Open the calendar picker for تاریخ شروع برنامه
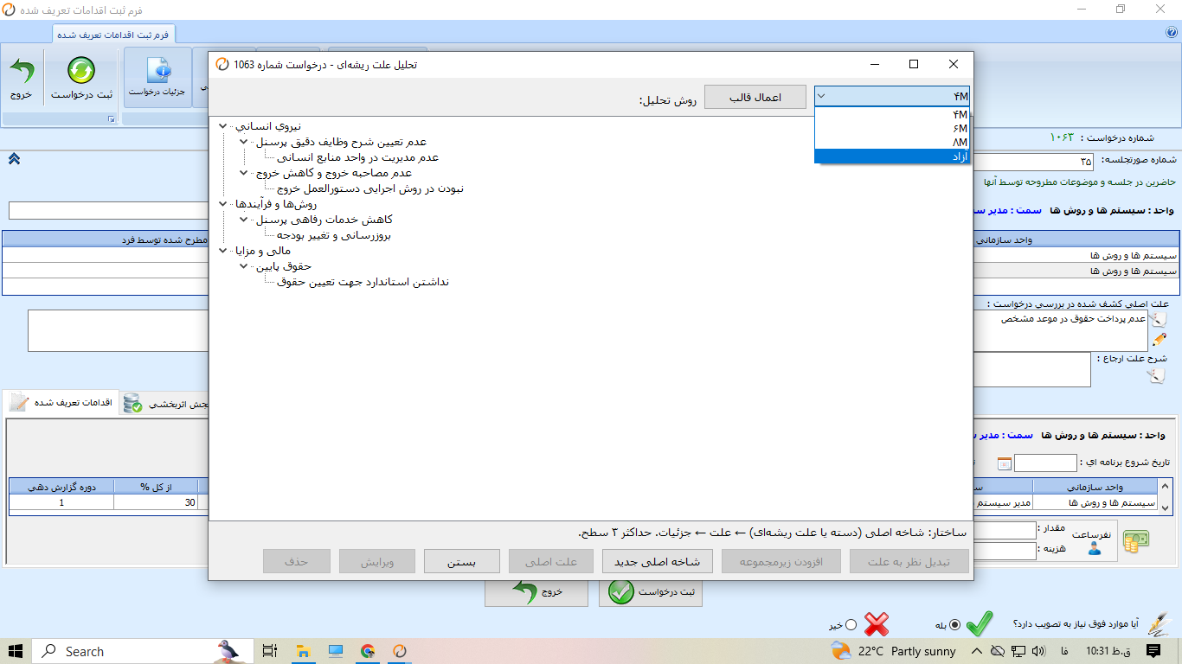 pyautogui.click(x=1004, y=463)
